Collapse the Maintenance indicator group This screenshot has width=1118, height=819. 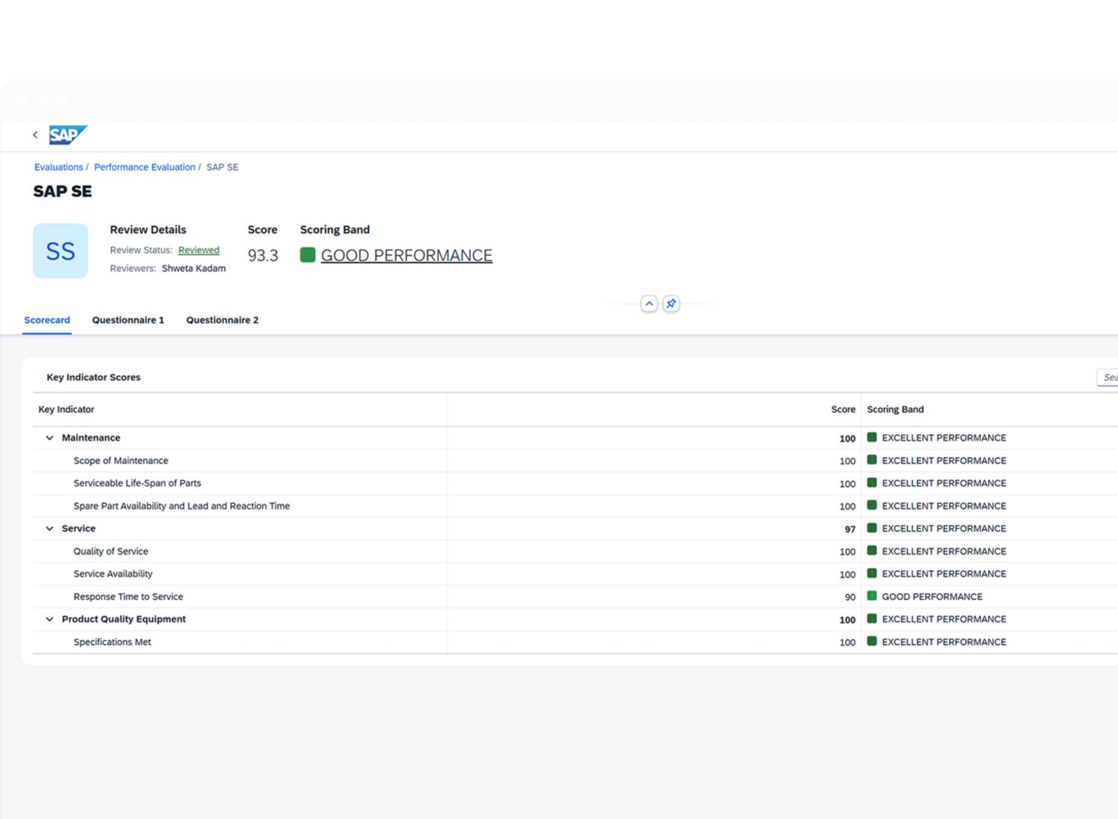[50, 438]
